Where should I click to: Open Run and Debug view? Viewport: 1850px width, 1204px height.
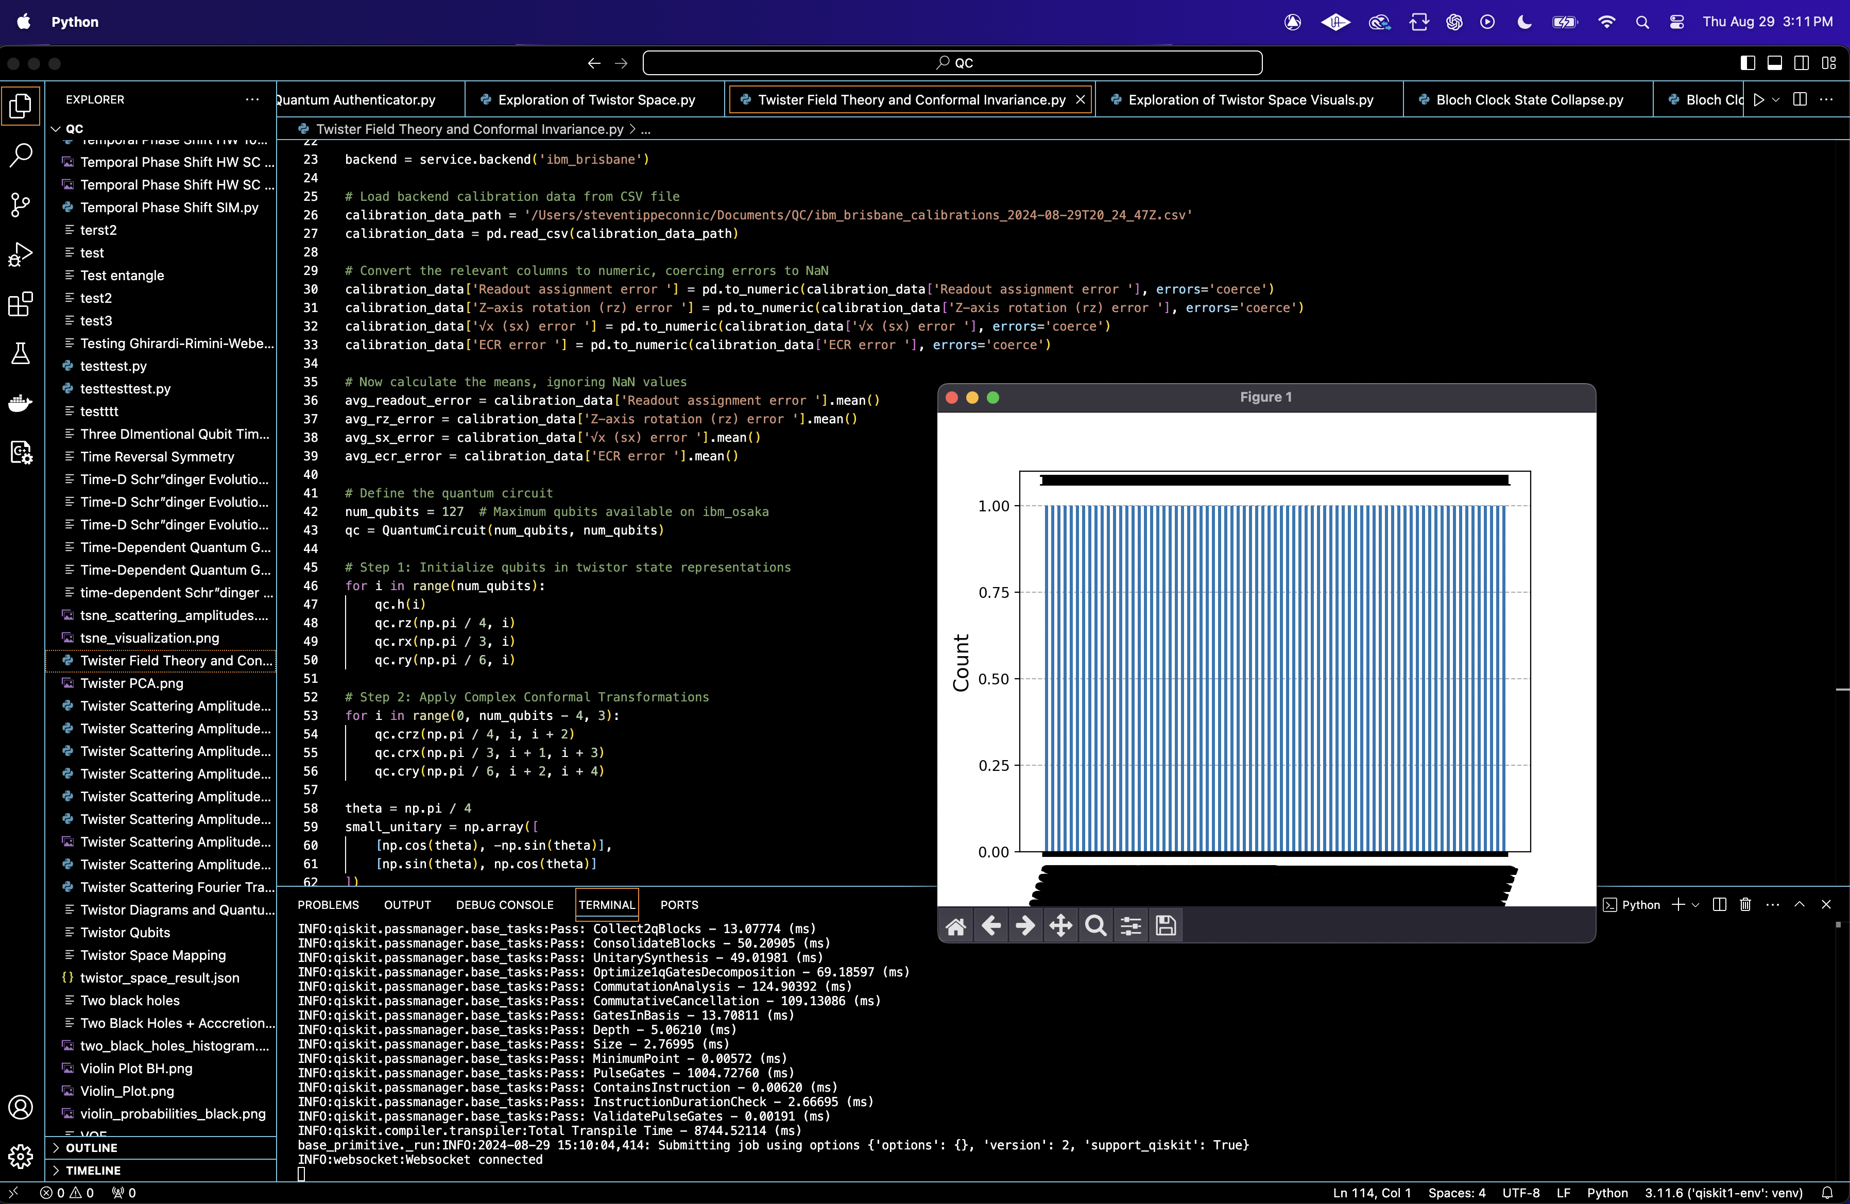[21, 254]
